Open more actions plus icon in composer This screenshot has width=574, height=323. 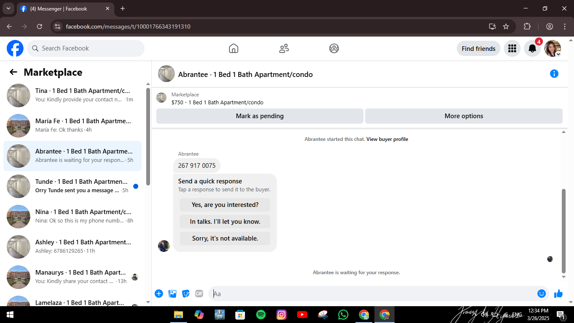(x=159, y=294)
